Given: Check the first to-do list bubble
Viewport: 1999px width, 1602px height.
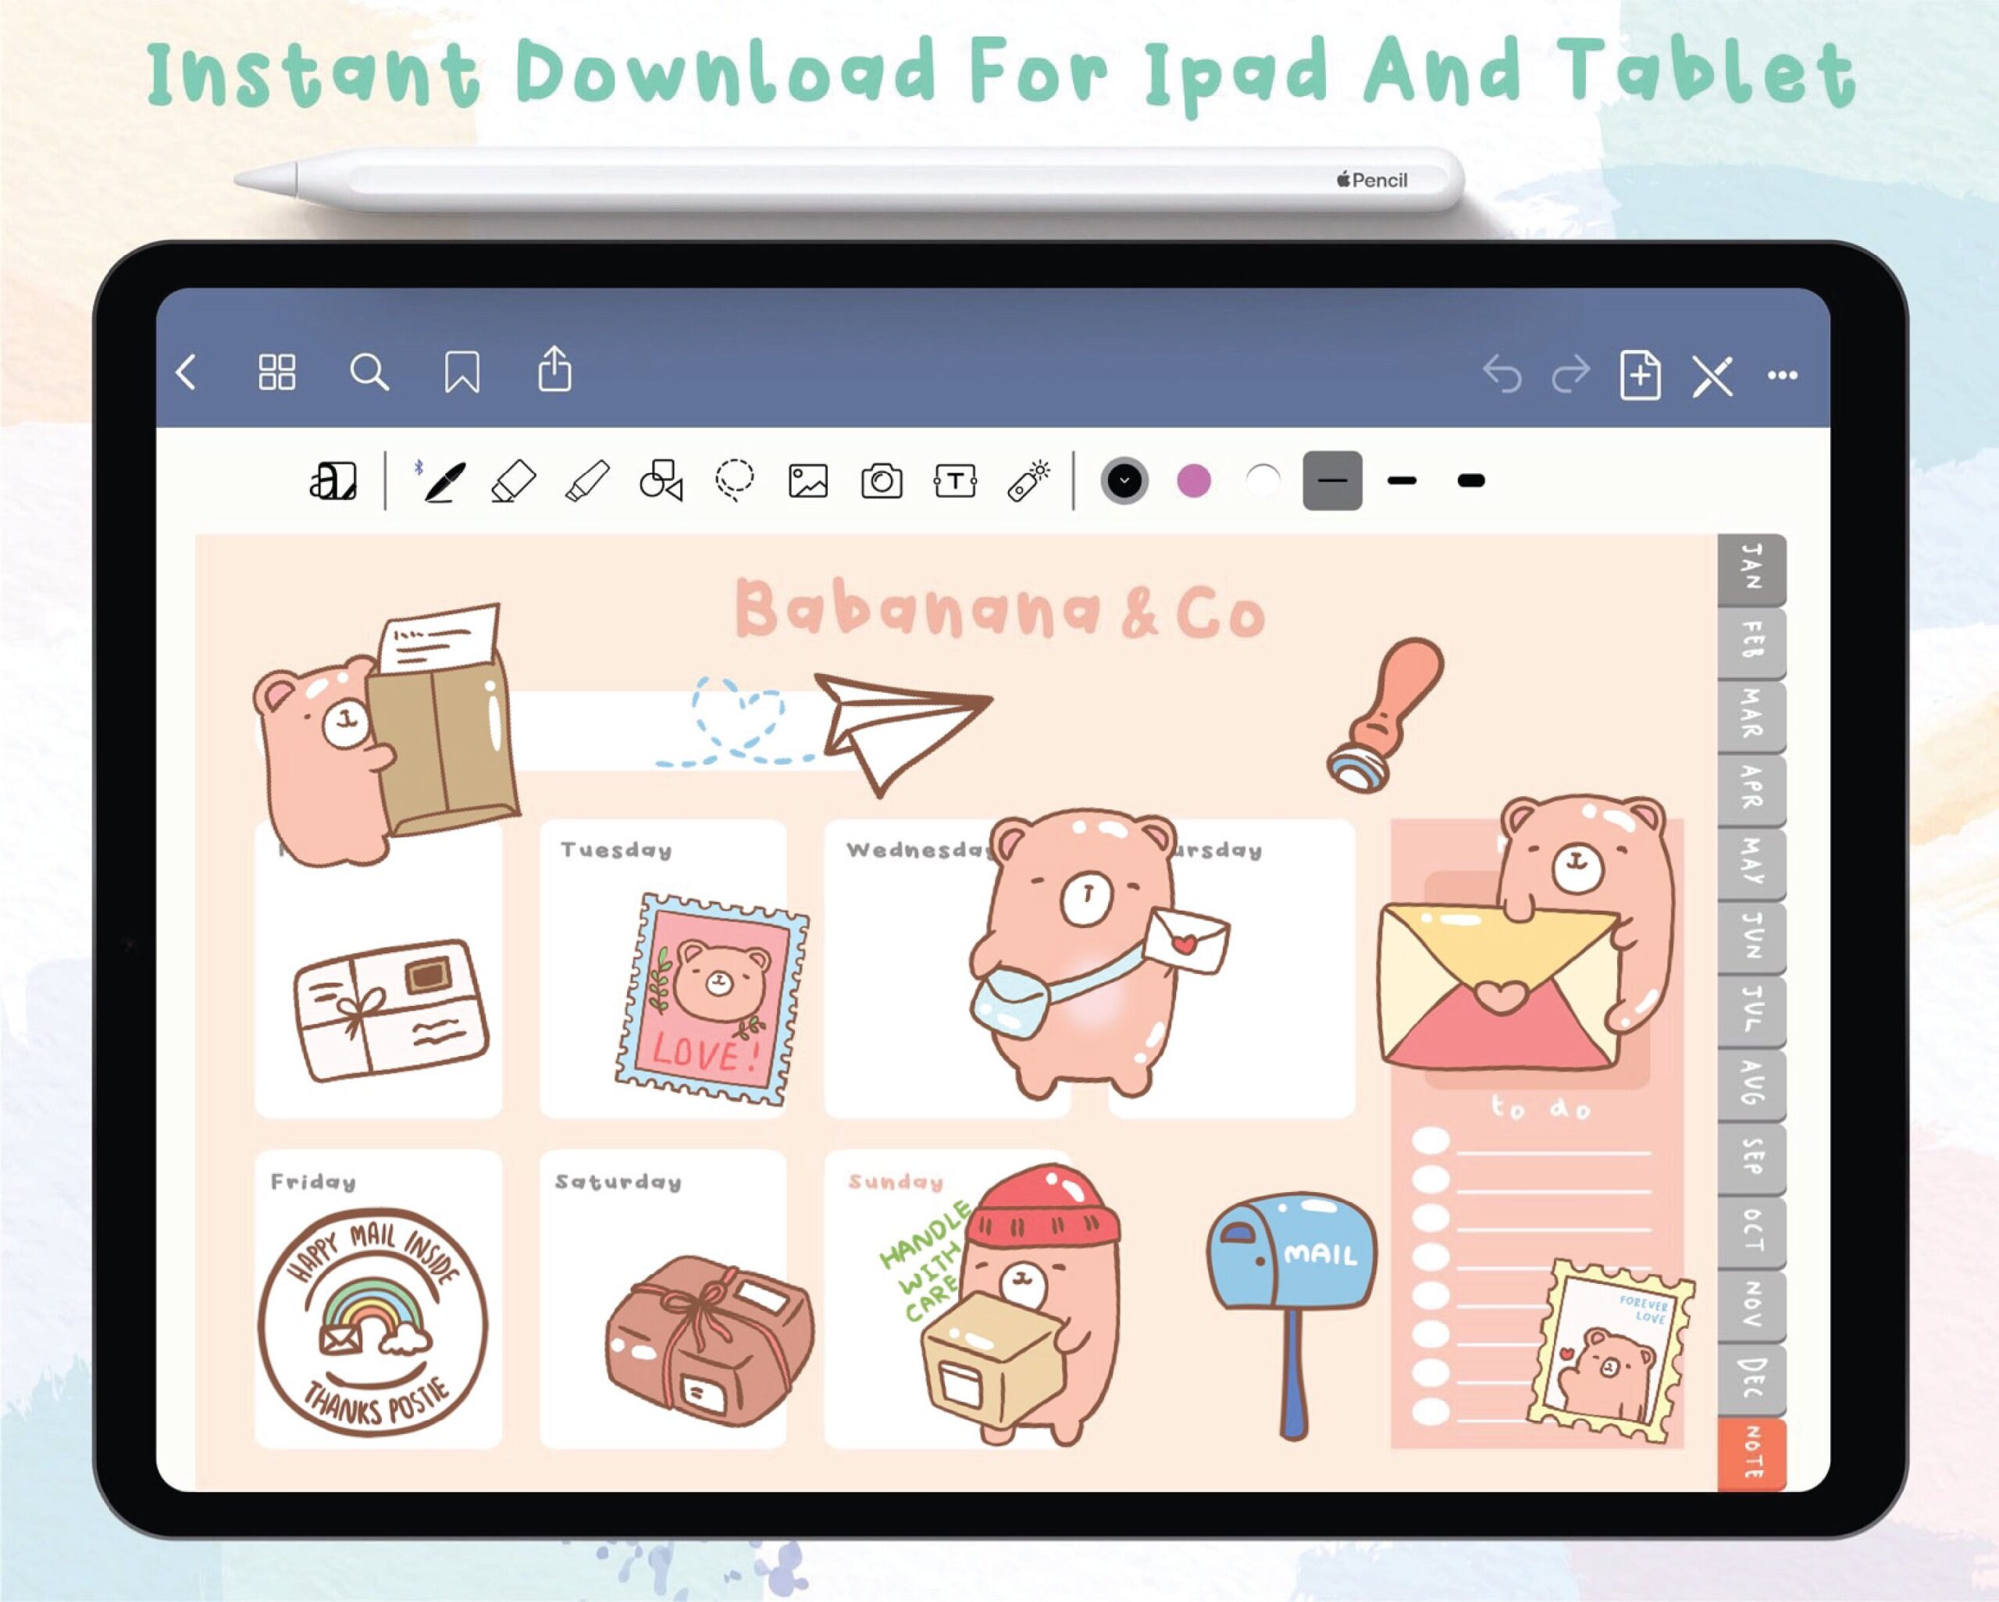Looking at the screenshot, I should [x=1431, y=1141].
